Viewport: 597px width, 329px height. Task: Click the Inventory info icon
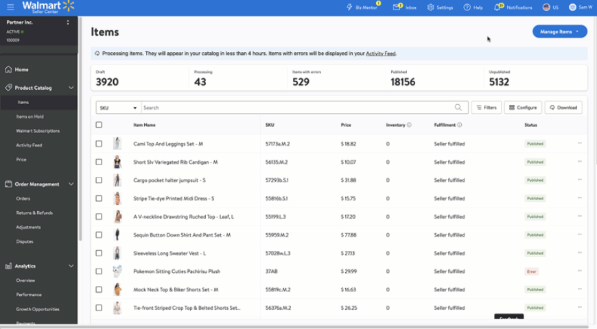[x=409, y=125]
